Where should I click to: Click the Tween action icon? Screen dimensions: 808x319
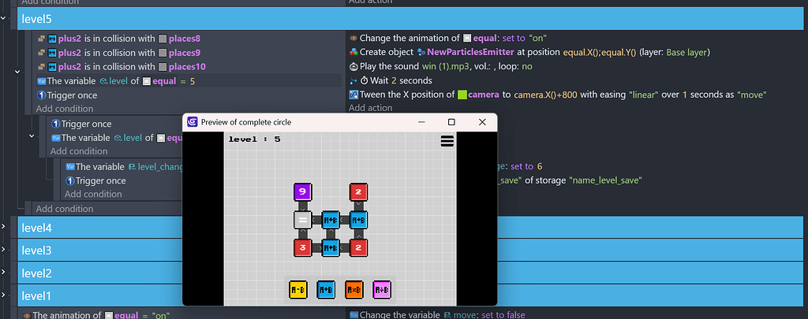coord(353,95)
